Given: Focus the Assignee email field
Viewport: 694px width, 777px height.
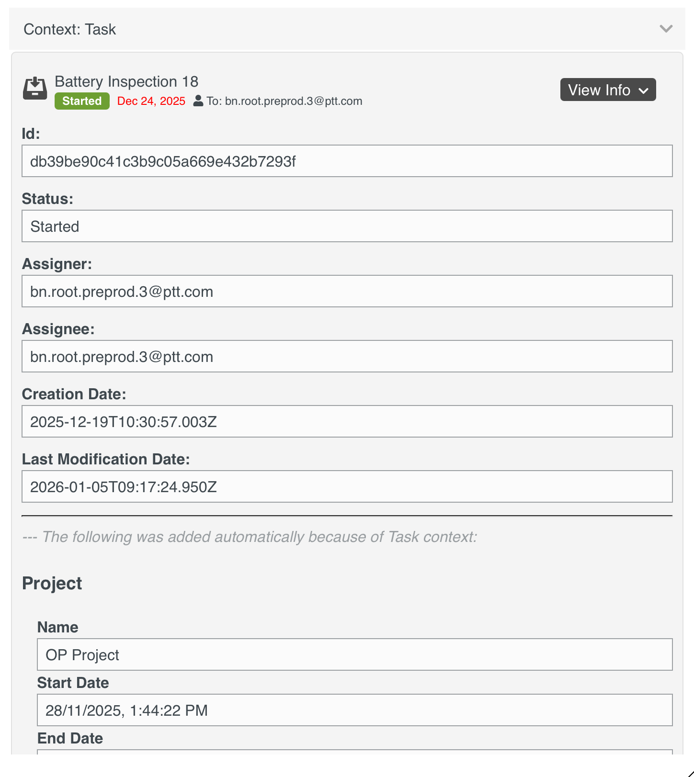Looking at the screenshot, I should 347,357.
